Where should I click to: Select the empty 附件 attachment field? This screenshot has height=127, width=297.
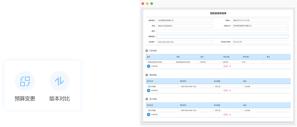coord(222,31)
